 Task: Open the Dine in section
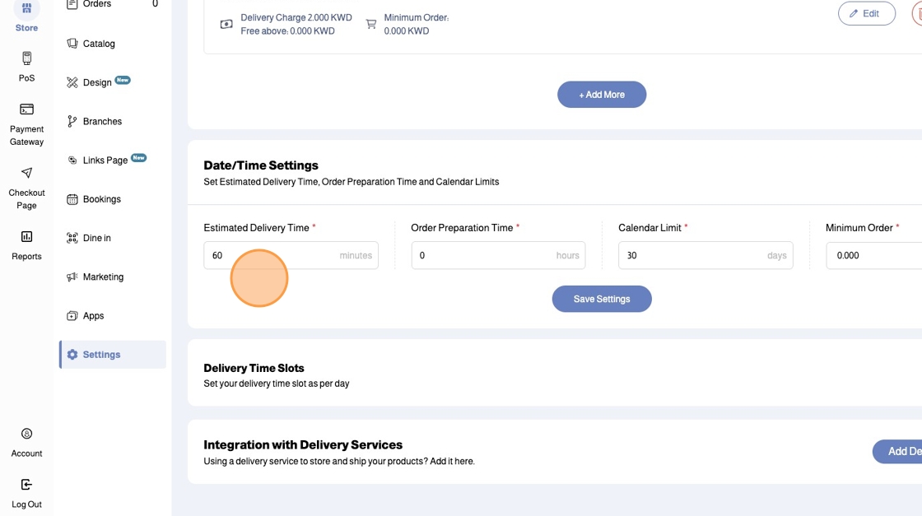tap(96, 238)
